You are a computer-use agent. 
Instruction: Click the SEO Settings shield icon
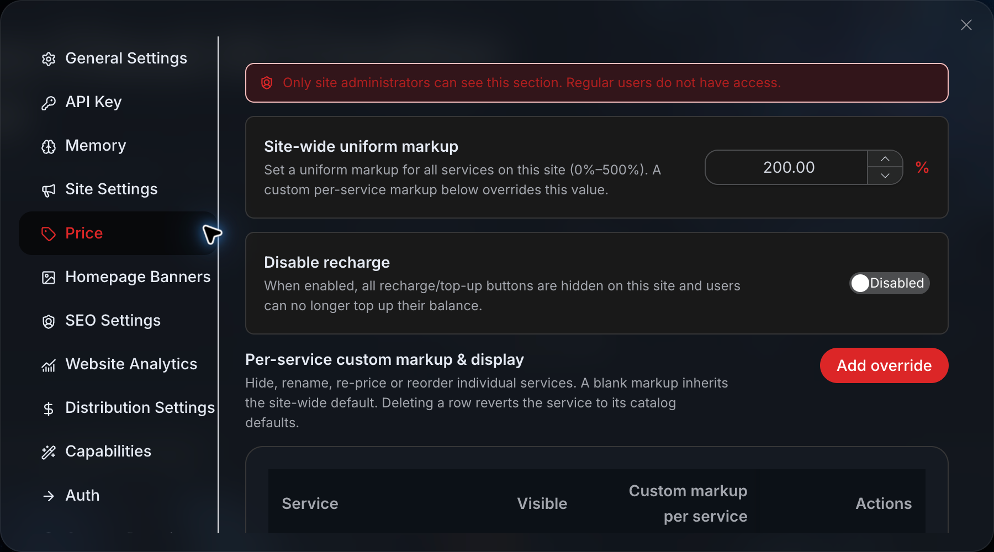pos(49,321)
